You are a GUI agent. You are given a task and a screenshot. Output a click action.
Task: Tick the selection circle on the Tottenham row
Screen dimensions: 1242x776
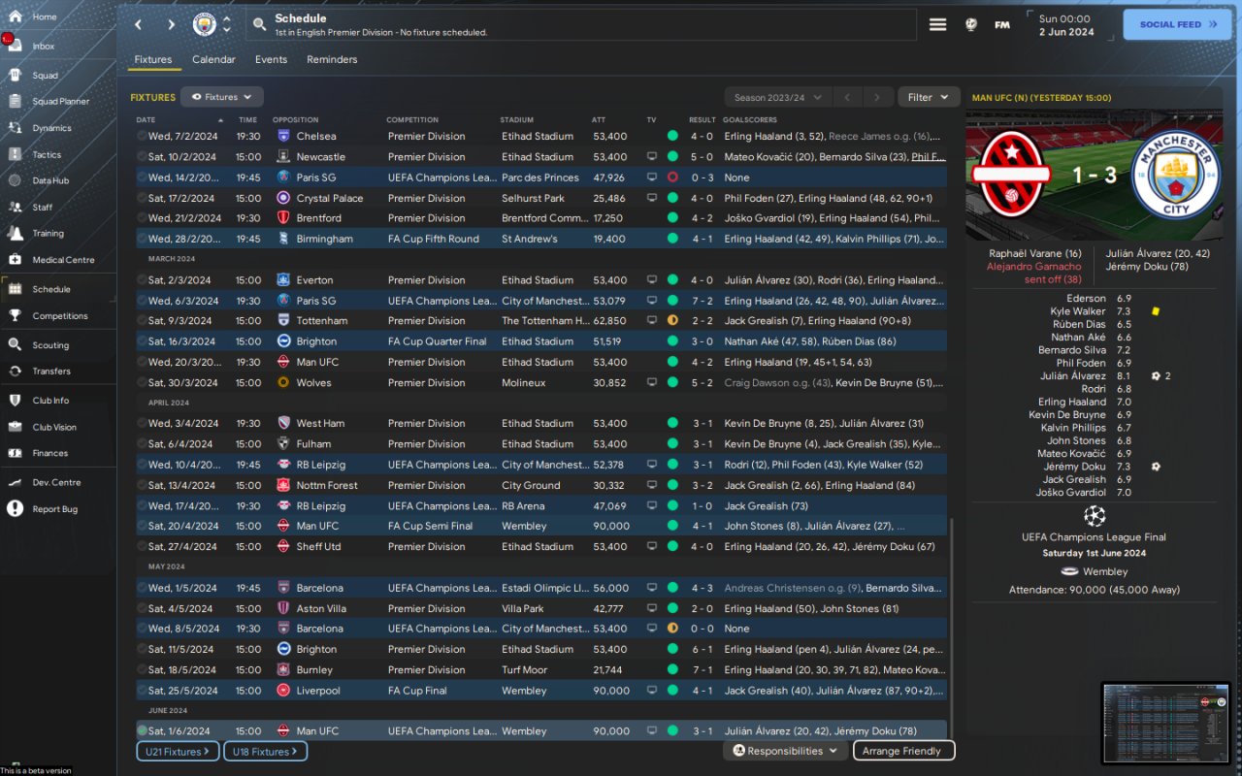click(x=142, y=320)
